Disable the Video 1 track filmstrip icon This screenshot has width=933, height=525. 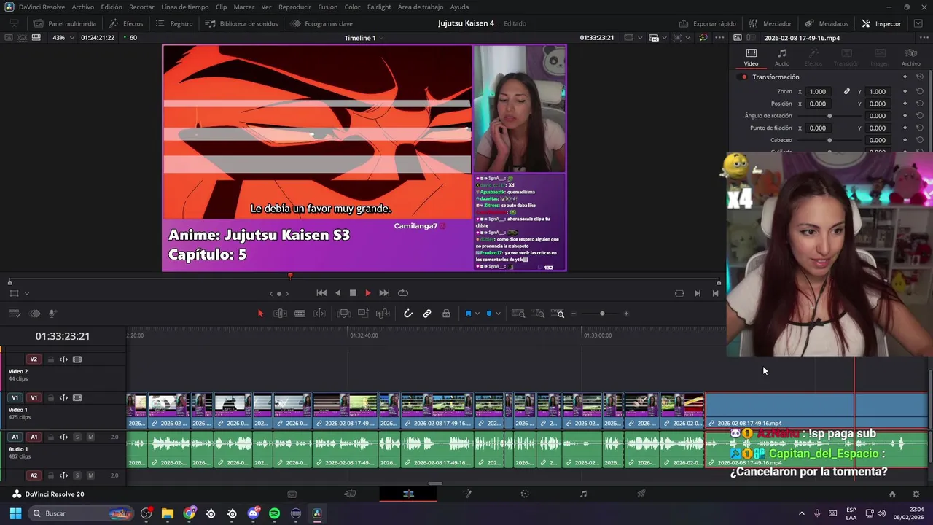[77, 398]
